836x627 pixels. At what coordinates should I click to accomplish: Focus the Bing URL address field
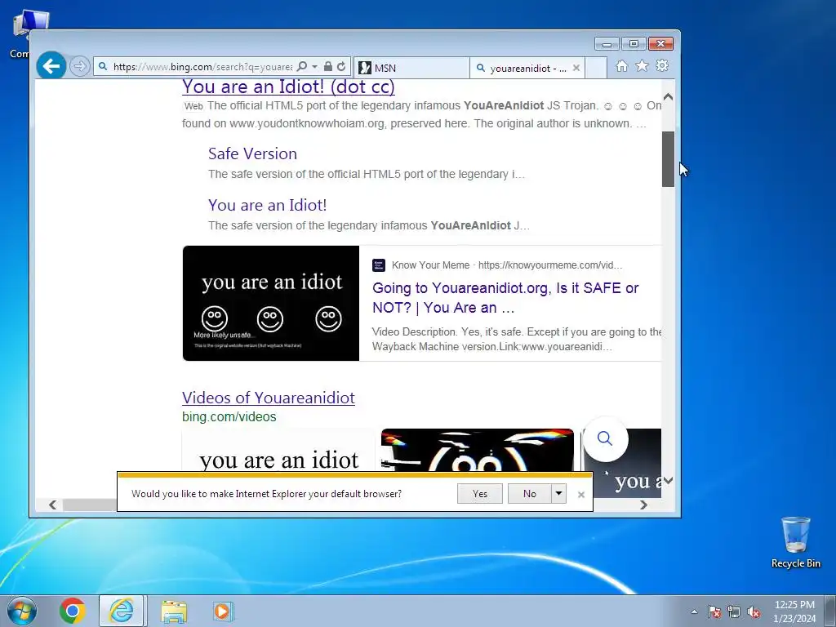pos(202,67)
